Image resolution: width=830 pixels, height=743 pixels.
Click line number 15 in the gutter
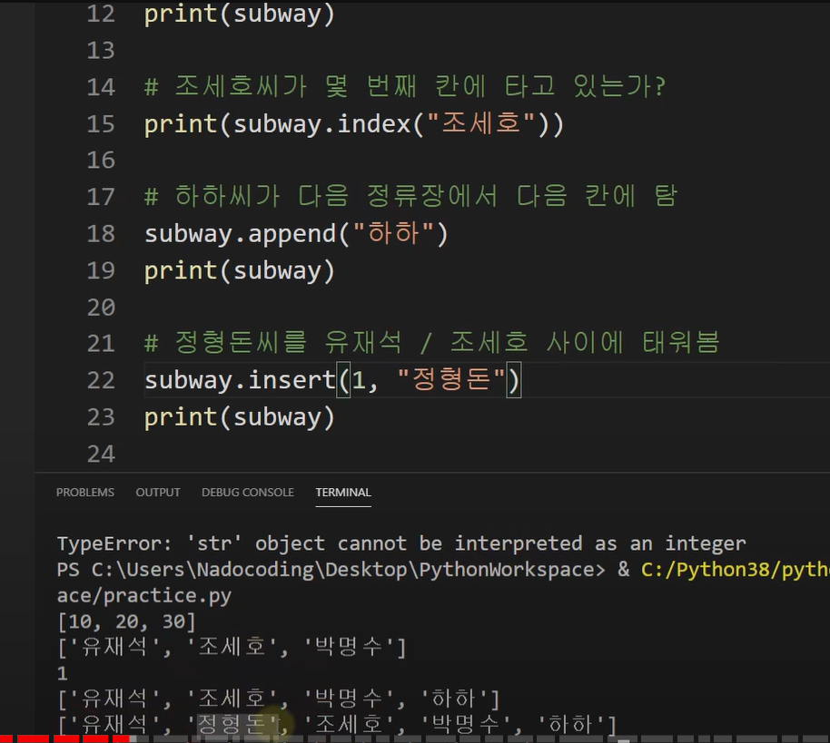[101, 125]
